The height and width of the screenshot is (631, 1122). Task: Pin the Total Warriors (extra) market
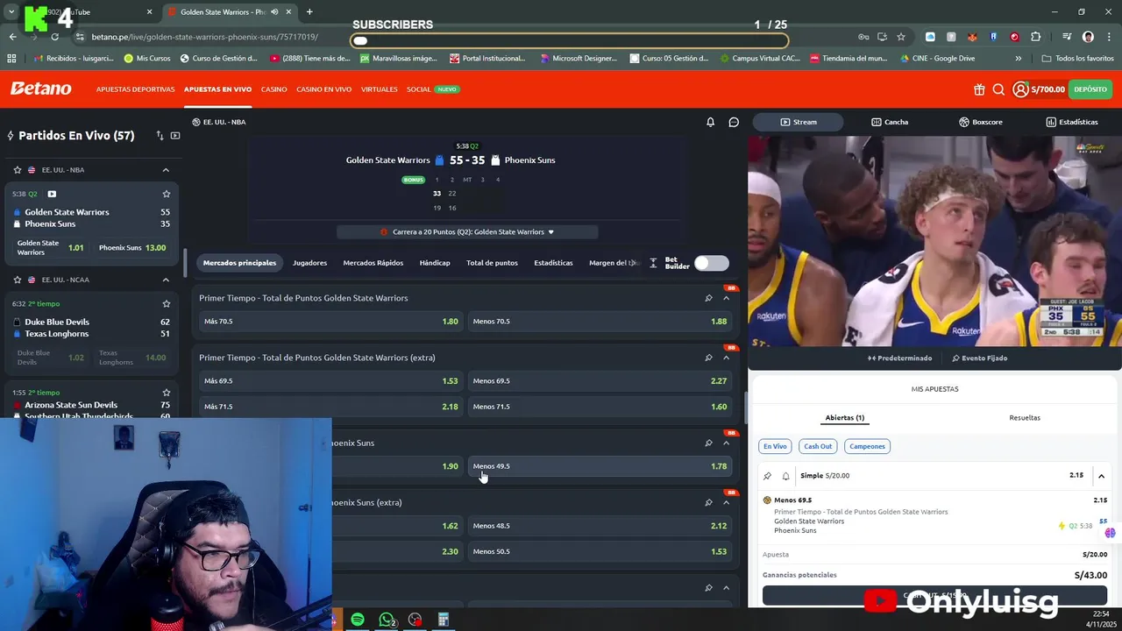click(708, 358)
